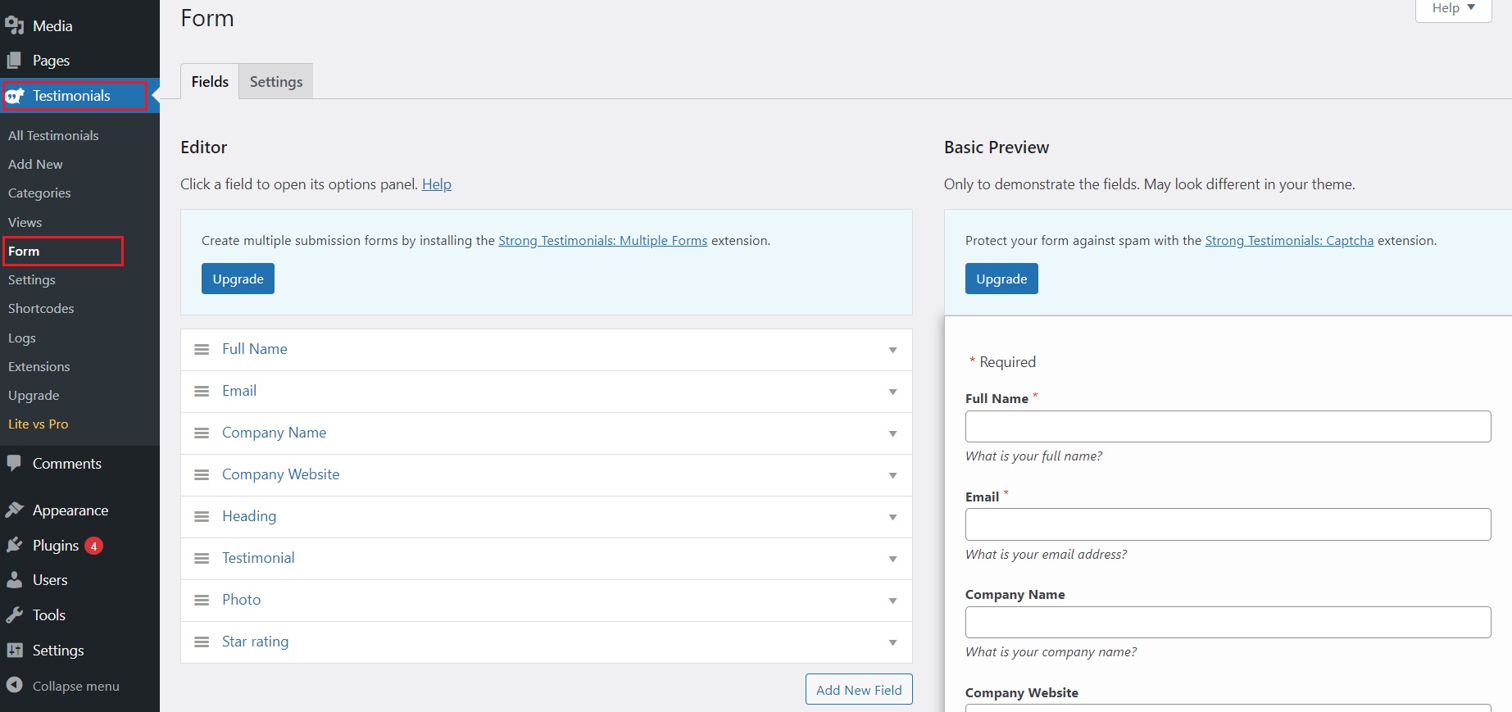The height and width of the screenshot is (712, 1512).
Task: Click the Photo field label
Action: click(x=242, y=600)
